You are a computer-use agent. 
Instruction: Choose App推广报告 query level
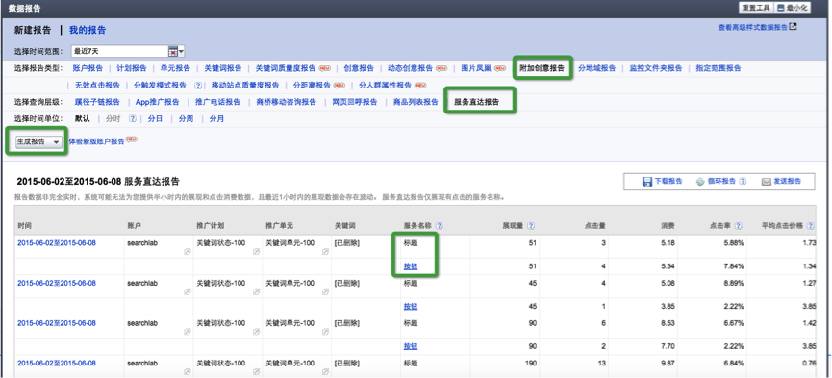click(x=158, y=102)
